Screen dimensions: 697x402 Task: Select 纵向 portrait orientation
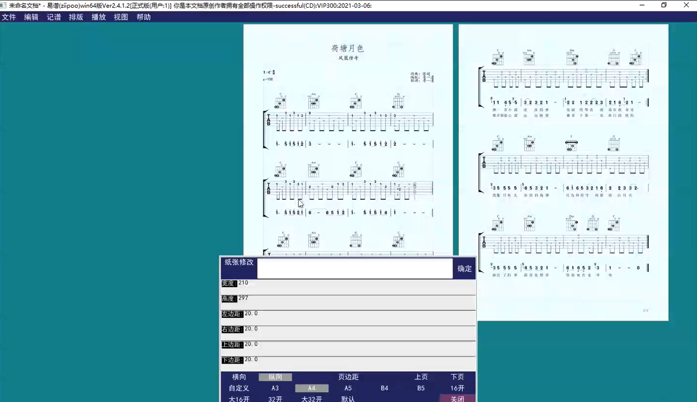[275, 377]
